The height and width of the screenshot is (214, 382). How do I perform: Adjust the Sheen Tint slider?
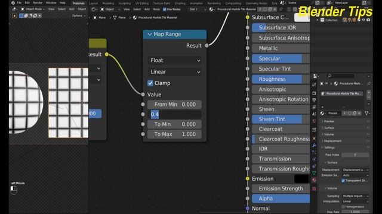pyautogui.click(x=281, y=119)
